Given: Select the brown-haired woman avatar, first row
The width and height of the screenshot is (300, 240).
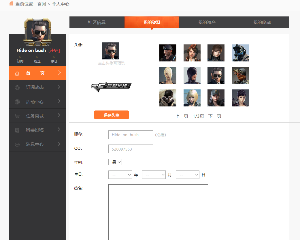Looking at the screenshot, I should point(216,53).
